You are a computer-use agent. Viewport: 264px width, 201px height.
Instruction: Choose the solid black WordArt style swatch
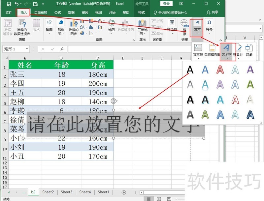[x=190, y=70]
